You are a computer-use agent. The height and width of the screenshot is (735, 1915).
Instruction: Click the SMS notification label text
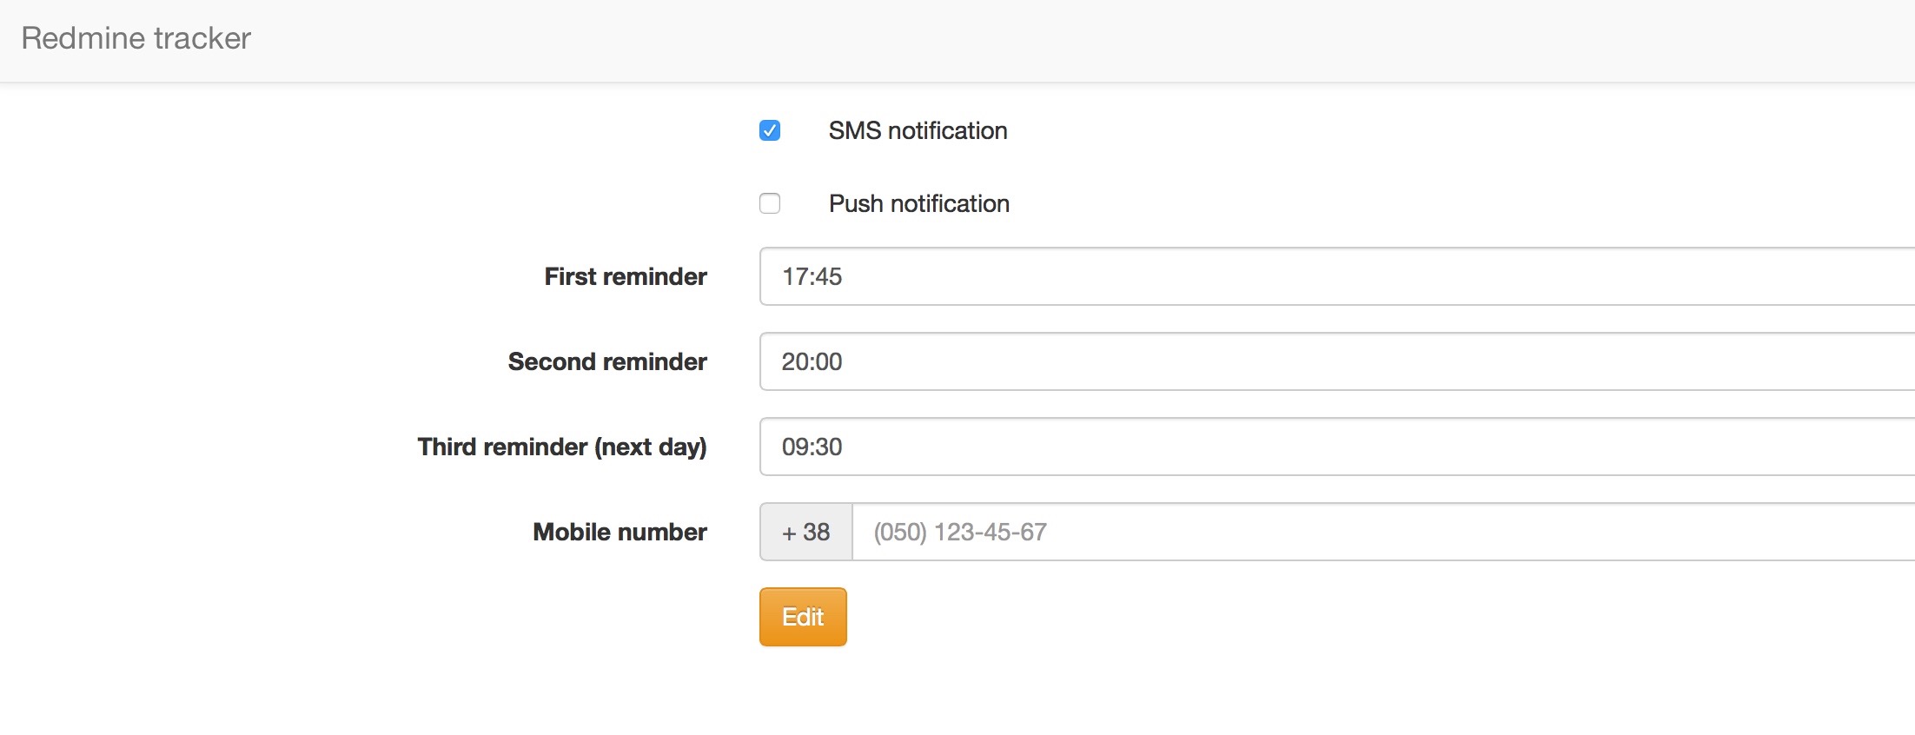(918, 130)
